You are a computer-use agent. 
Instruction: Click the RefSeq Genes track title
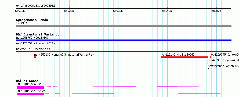click(x=27, y=81)
